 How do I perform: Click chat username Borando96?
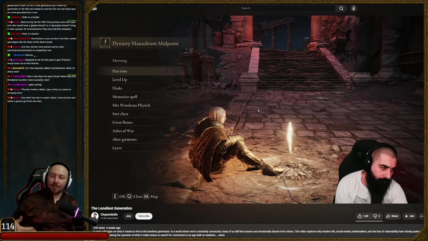pos(19,68)
